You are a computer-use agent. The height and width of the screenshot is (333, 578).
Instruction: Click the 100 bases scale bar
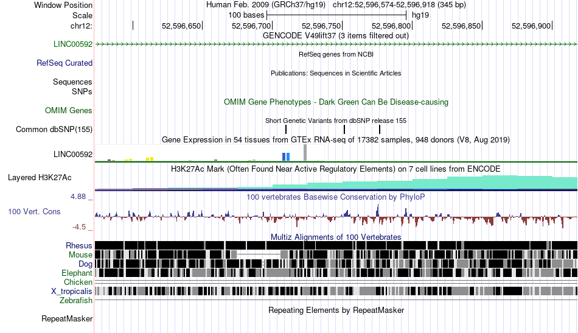click(336, 15)
